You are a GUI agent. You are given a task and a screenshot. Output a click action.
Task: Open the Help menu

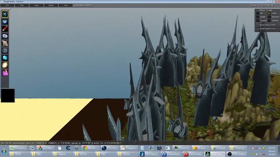[x=66, y=5]
